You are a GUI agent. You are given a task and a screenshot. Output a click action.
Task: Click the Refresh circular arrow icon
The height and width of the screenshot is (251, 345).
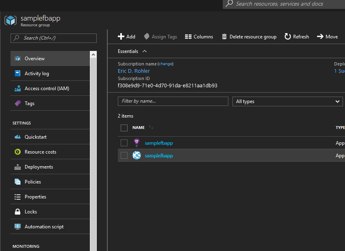[x=287, y=36]
